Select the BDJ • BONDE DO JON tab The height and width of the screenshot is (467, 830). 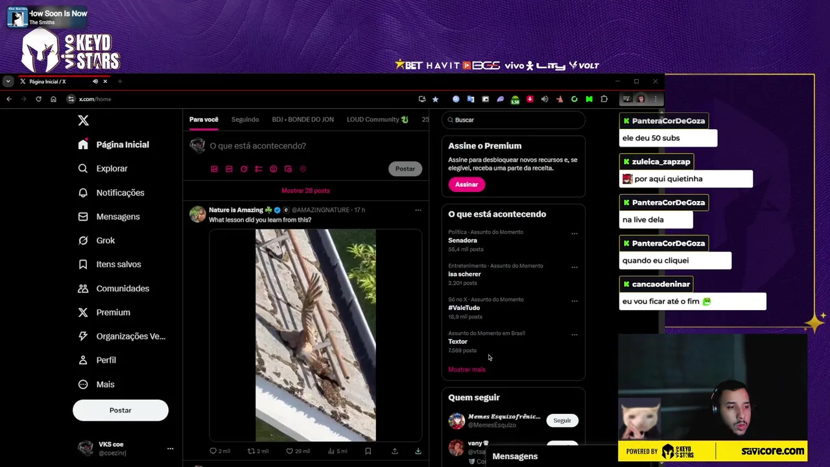303,119
